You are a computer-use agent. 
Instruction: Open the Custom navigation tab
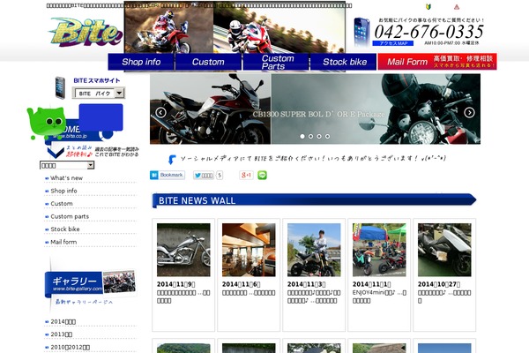[208, 62]
